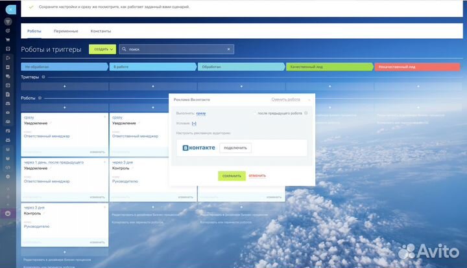This screenshot has width=467, height=268.
Task: Cancel the dialog with отменить link
Action: (x=257, y=175)
